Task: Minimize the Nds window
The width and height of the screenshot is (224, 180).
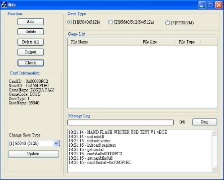Action: [202, 5]
